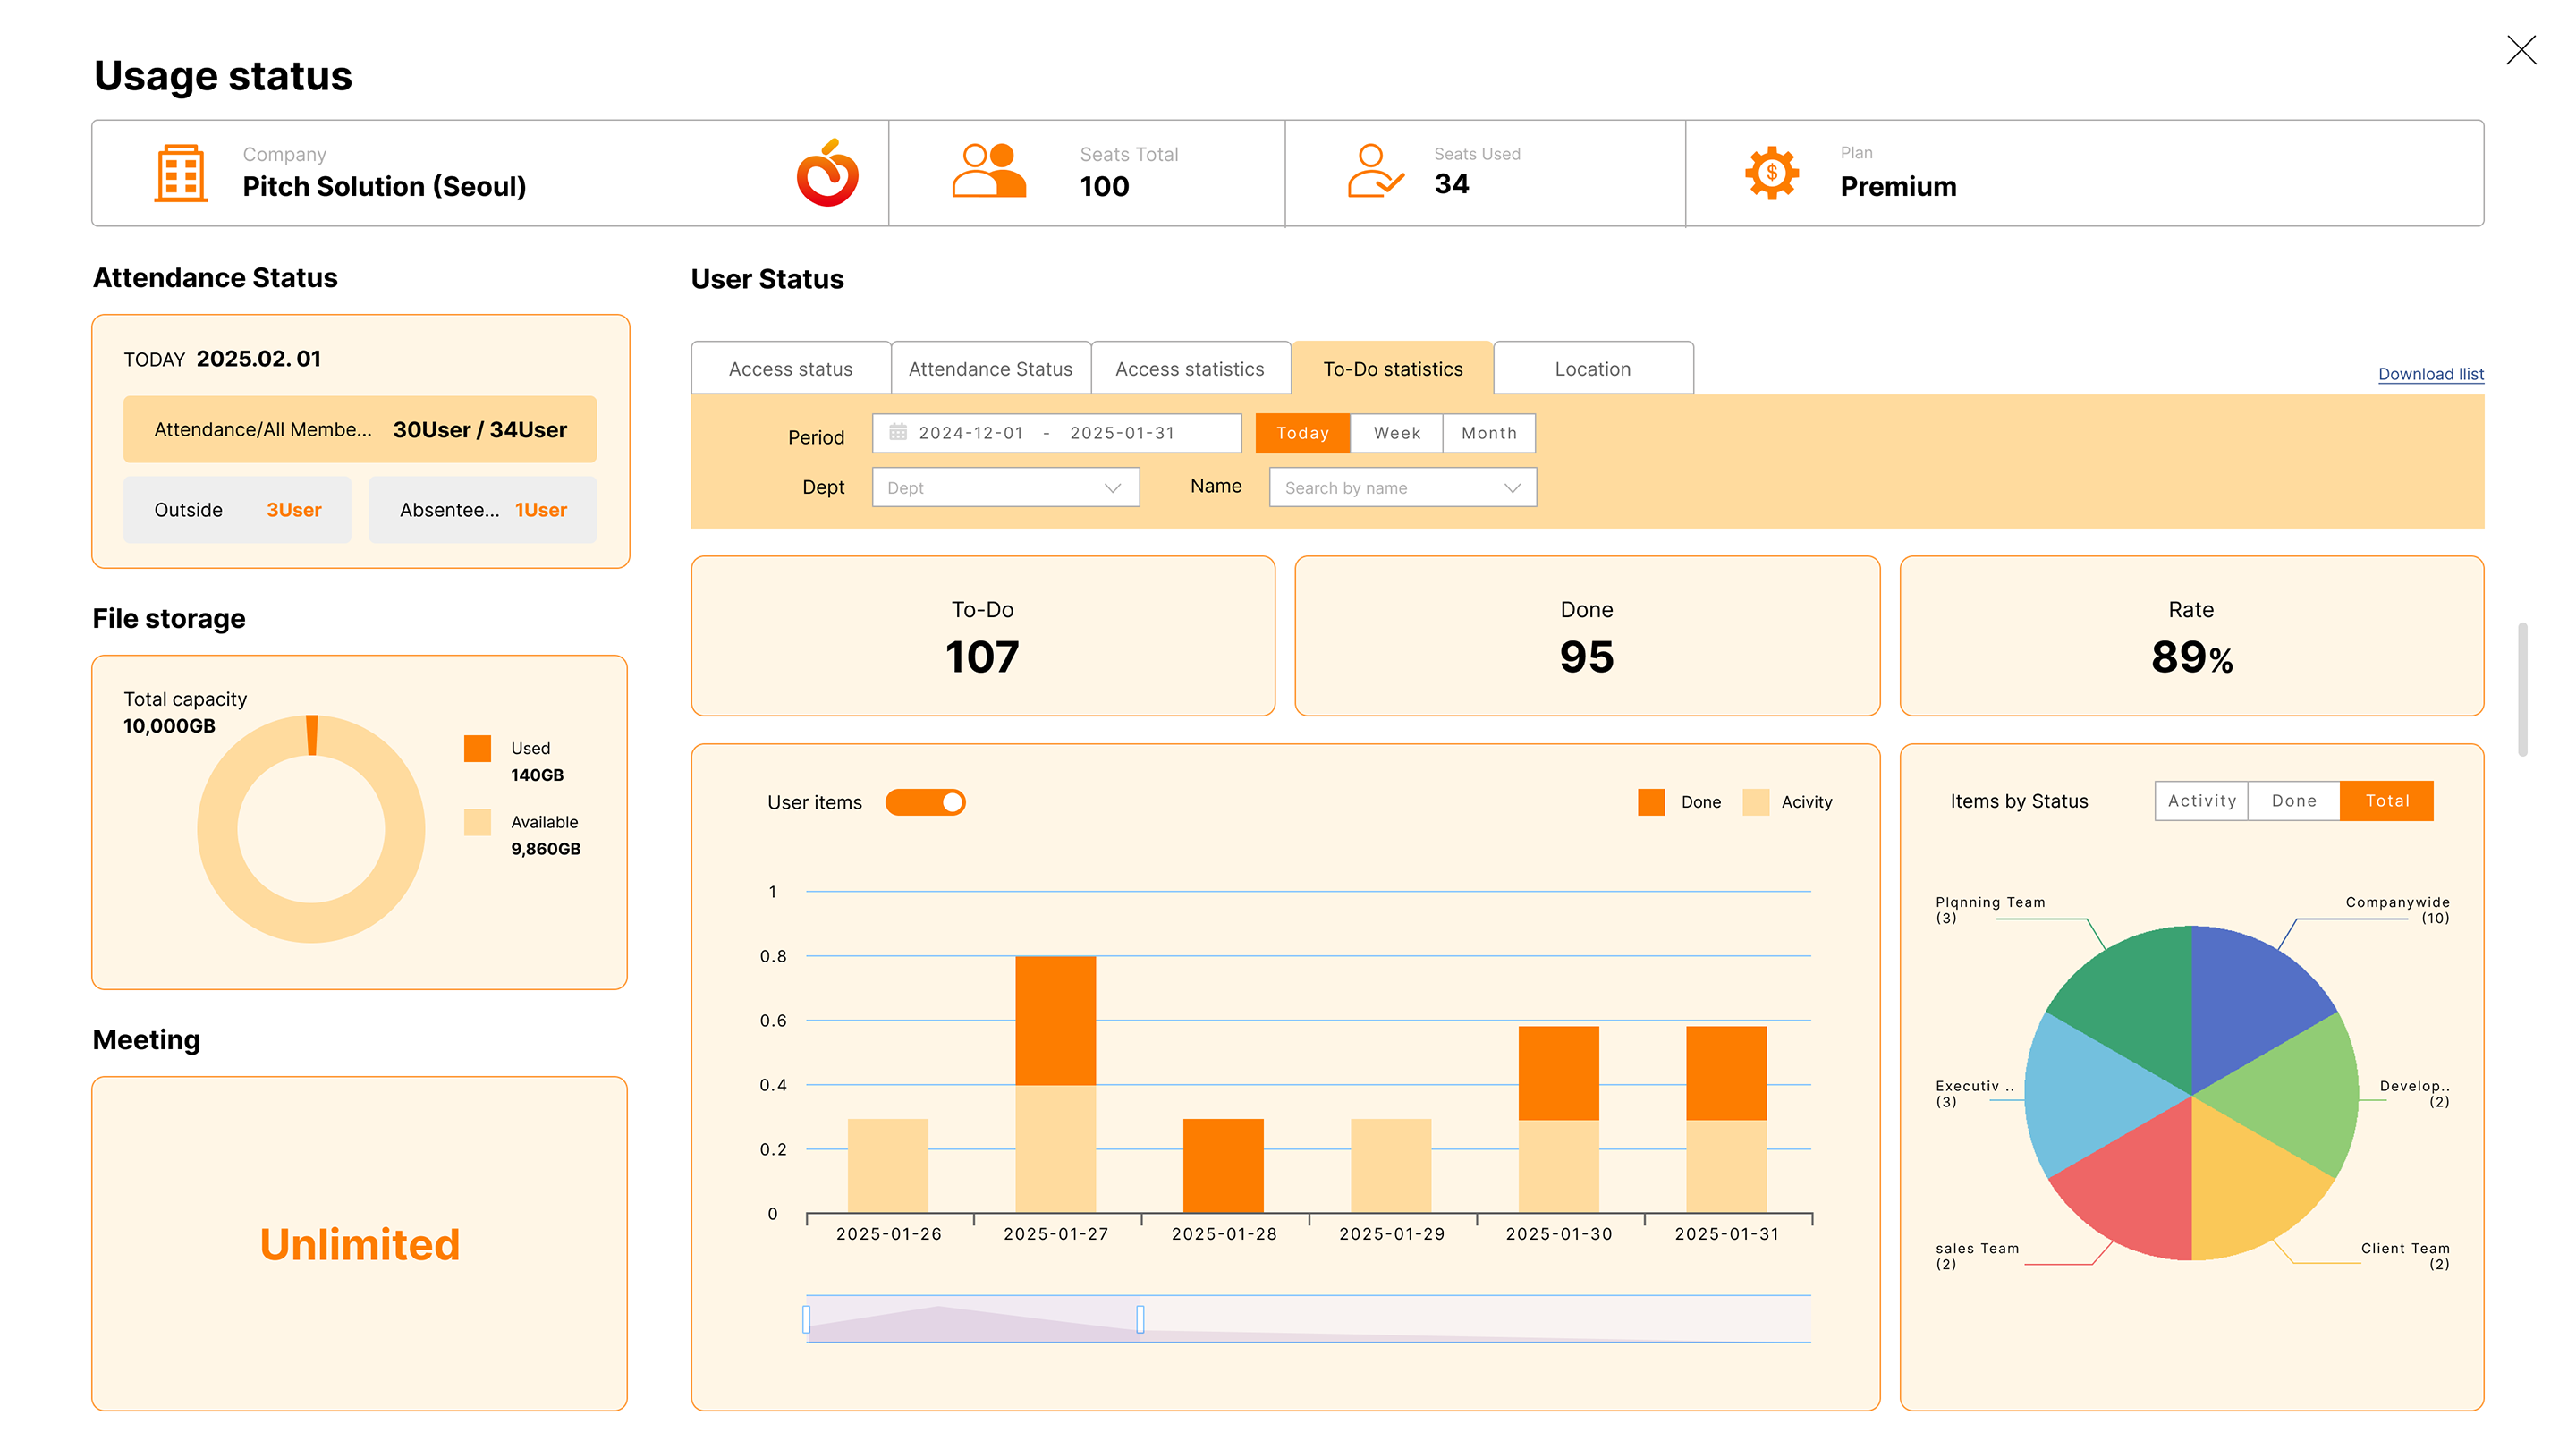The image size is (2576, 1449).
Task: Click the period end date 2025-01-31
Action: point(1122,433)
